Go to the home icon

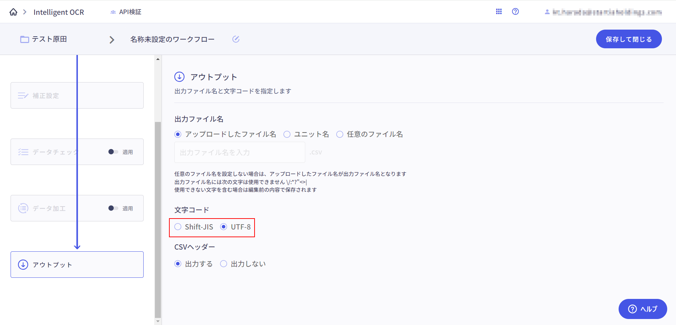(x=13, y=12)
